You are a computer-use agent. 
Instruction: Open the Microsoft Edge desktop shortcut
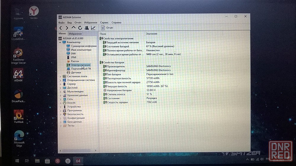coord(19,139)
